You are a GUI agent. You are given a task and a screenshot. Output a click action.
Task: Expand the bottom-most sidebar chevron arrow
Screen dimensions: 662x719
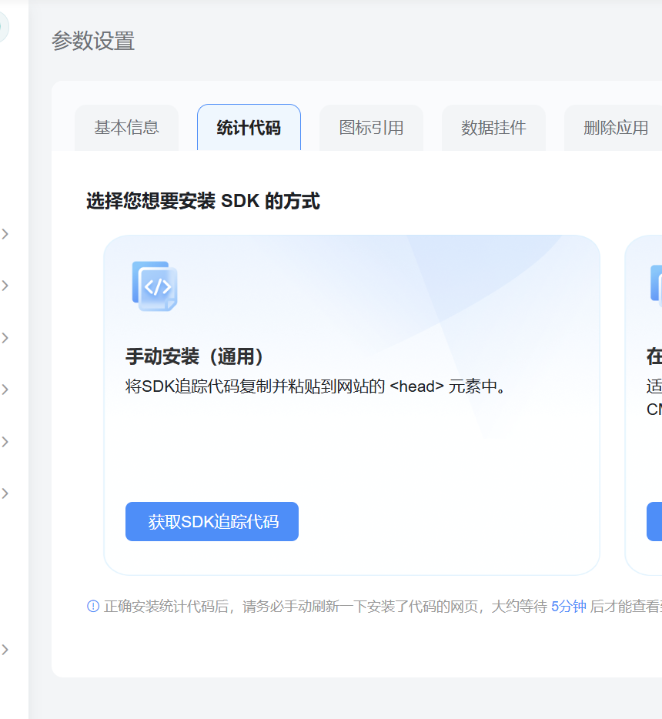point(5,650)
